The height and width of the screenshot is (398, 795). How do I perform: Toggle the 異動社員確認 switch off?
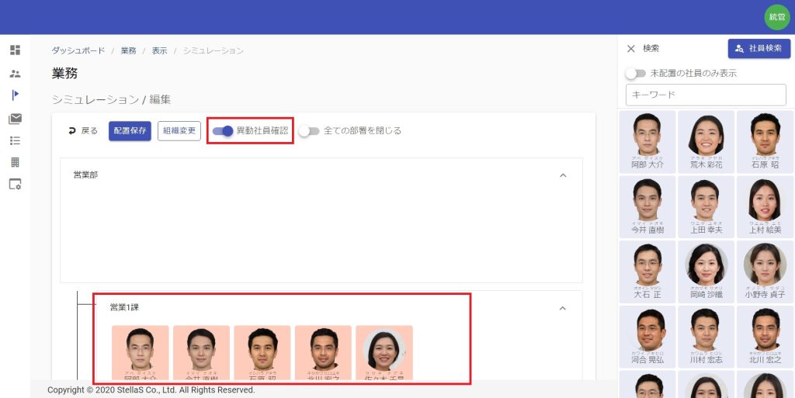[223, 131]
